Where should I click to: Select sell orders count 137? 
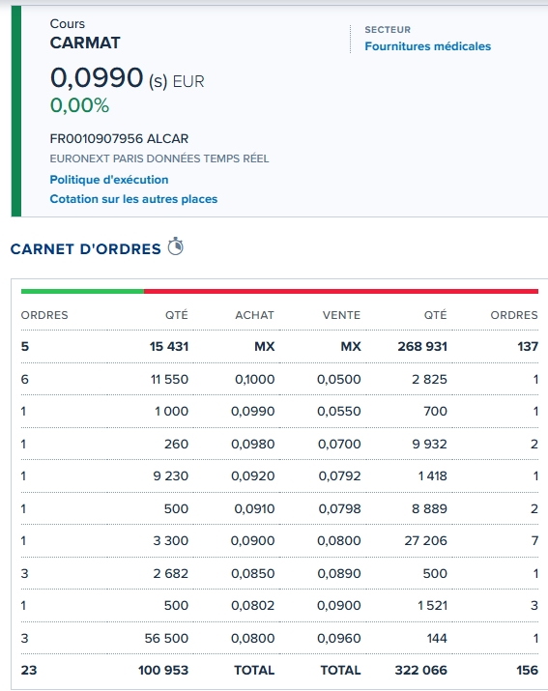[x=528, y=346]
